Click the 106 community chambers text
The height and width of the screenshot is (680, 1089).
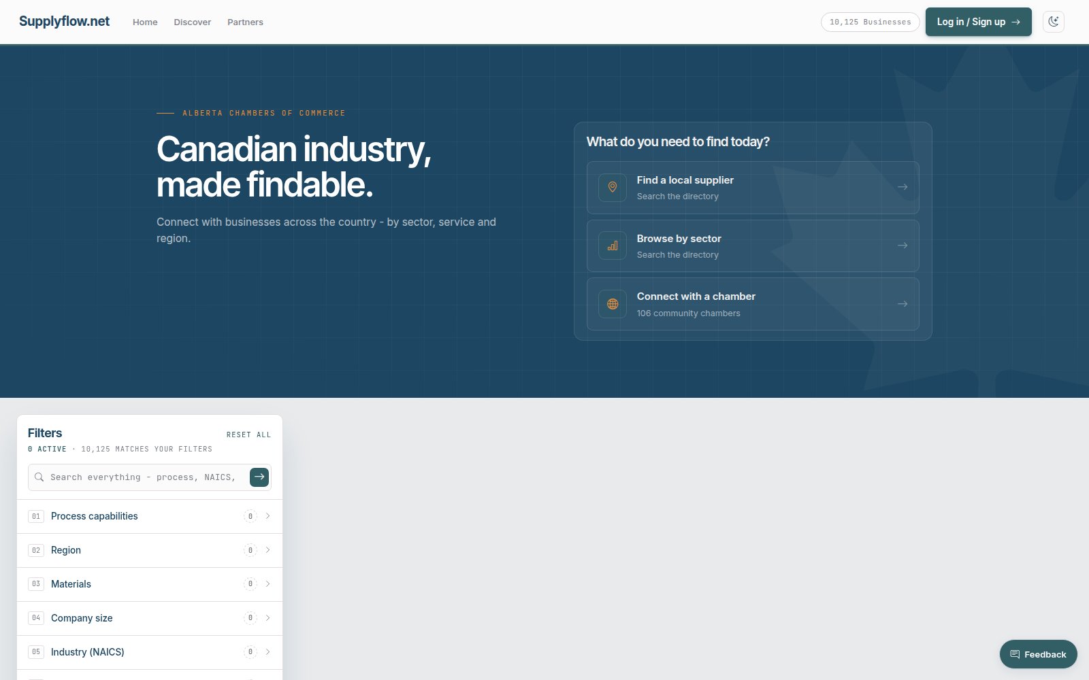point(689,313)
